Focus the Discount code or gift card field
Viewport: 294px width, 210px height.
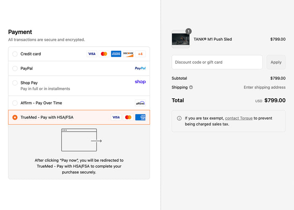[217, 62]
